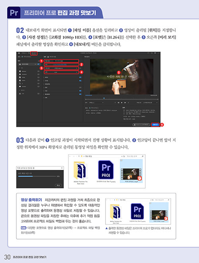Select the X (Twitter) destination icon
Image resolution: width=199 pixels, height=263 pixels.
(x=20, y=84)
